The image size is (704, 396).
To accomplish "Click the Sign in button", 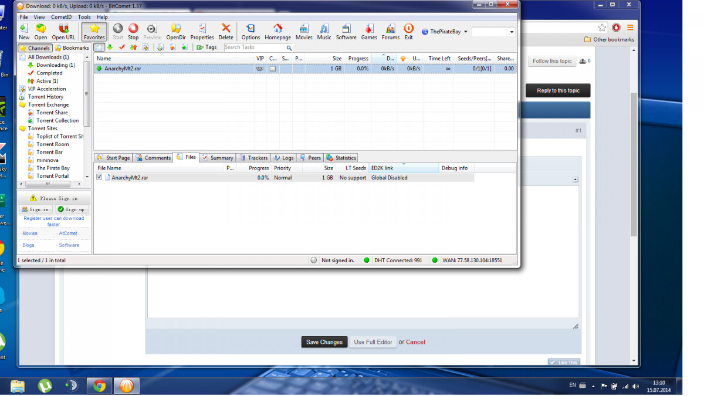I will pos(35,209).
